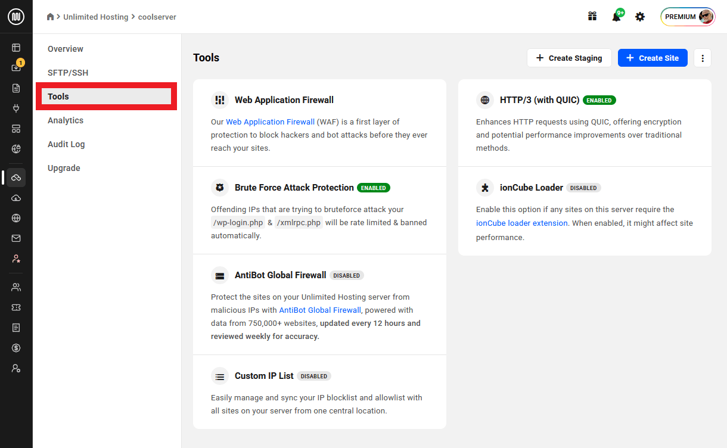Click ENABLED badge beside Brute Force Attack Protection

click(374, 188)
